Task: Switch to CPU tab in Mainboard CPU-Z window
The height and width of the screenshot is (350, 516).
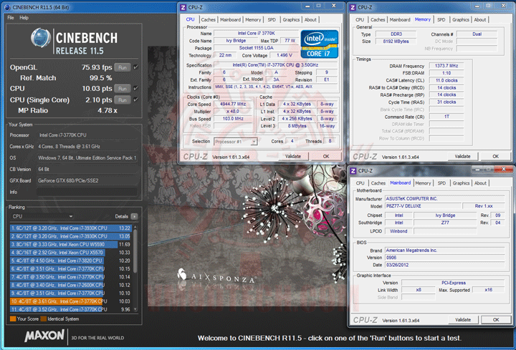Action: coord(360,183)
